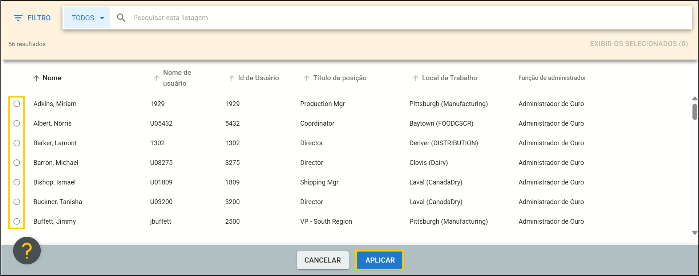
Task: Select the radio button for Bishop, Ismael
Action: point(17,182)
